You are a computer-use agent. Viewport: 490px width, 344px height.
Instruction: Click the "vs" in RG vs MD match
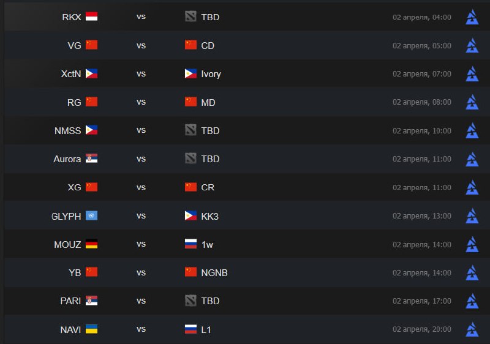pyautogui.click(x=141, y=102)
